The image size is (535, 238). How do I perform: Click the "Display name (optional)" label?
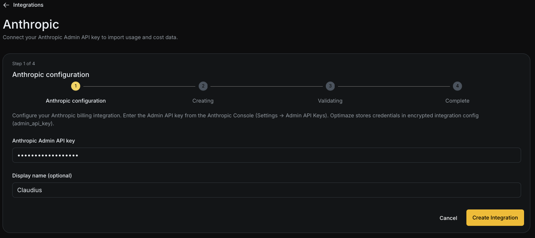[42, 175]
